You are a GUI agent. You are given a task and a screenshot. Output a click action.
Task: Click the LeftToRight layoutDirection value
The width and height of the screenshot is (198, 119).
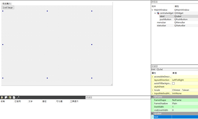click(x=178, y=80)
